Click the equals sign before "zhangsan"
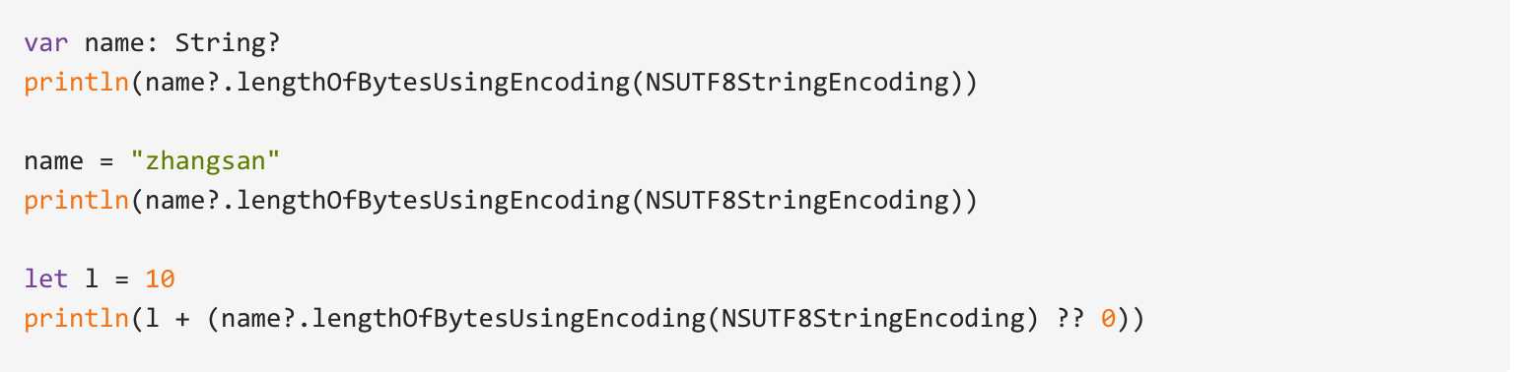 click(106, 161)
